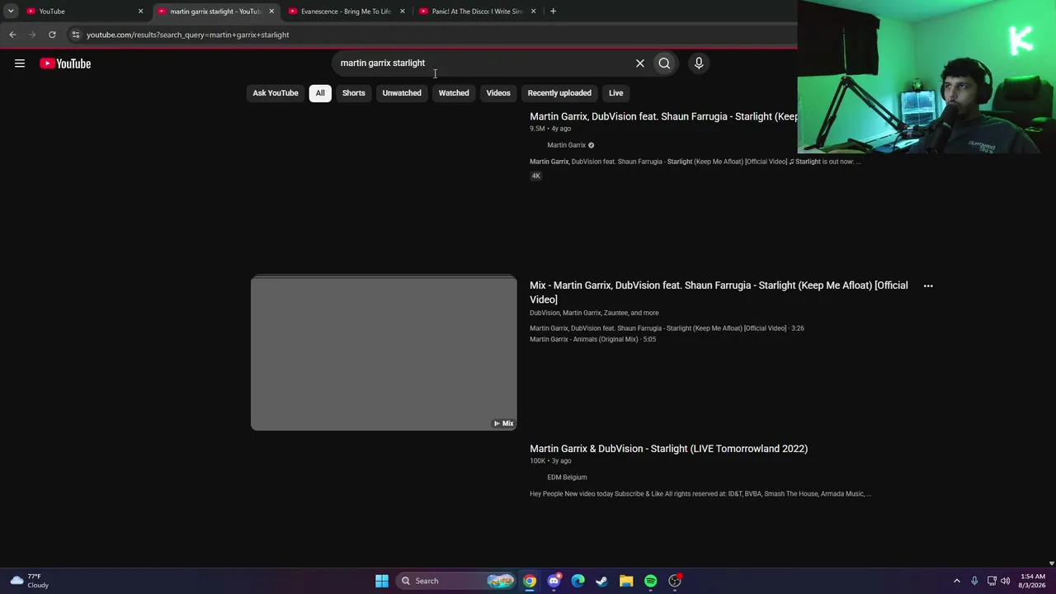Filter results by Live
Viewport: 1056px width, 594px height.
tap(616, 93)
